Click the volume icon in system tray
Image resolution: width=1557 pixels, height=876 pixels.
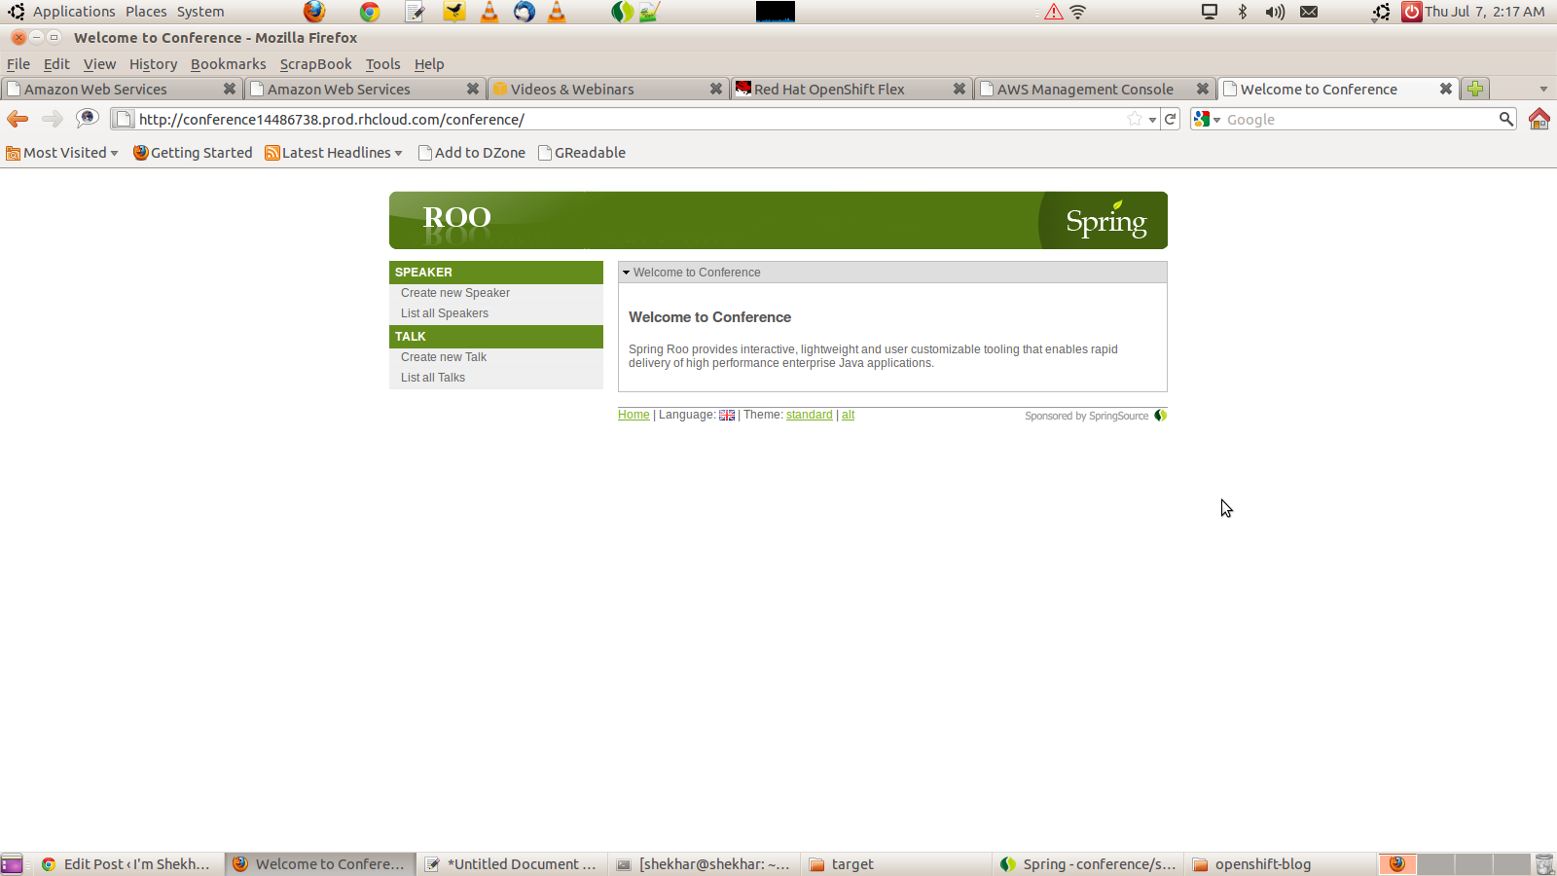coord(1275,12)
